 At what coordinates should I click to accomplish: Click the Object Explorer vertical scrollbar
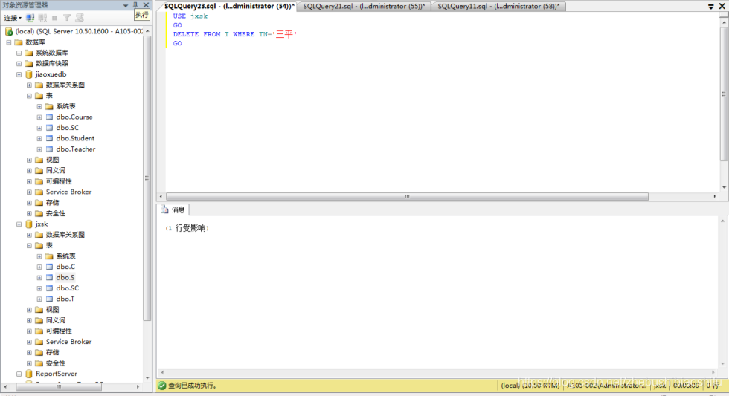(147, 178)
